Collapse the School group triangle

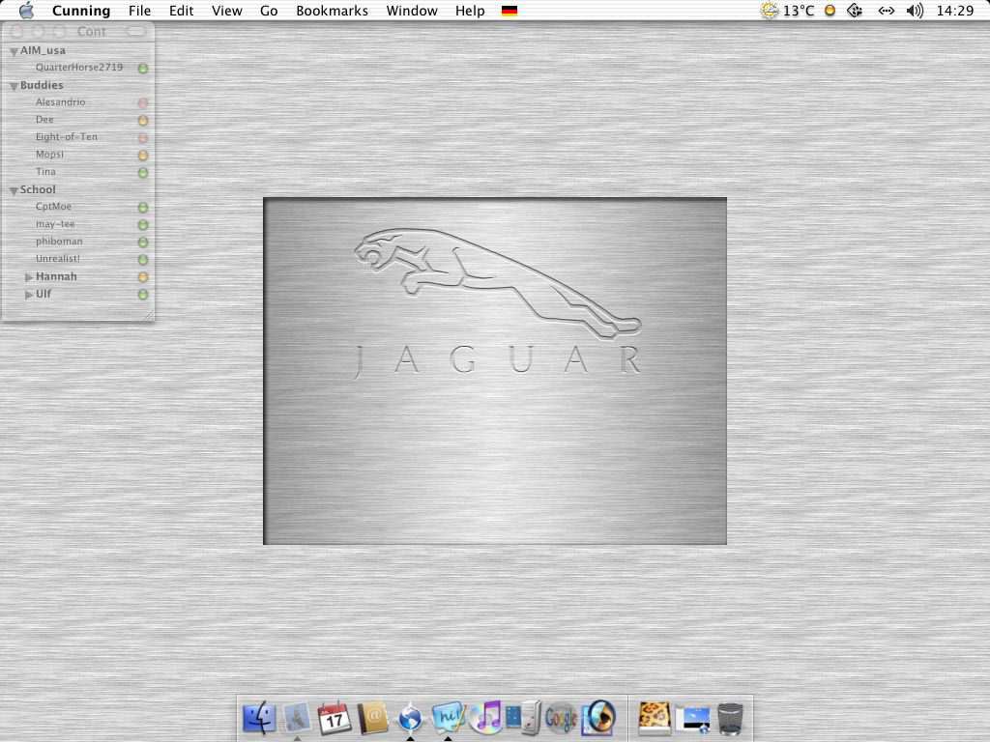click(14, 190)
